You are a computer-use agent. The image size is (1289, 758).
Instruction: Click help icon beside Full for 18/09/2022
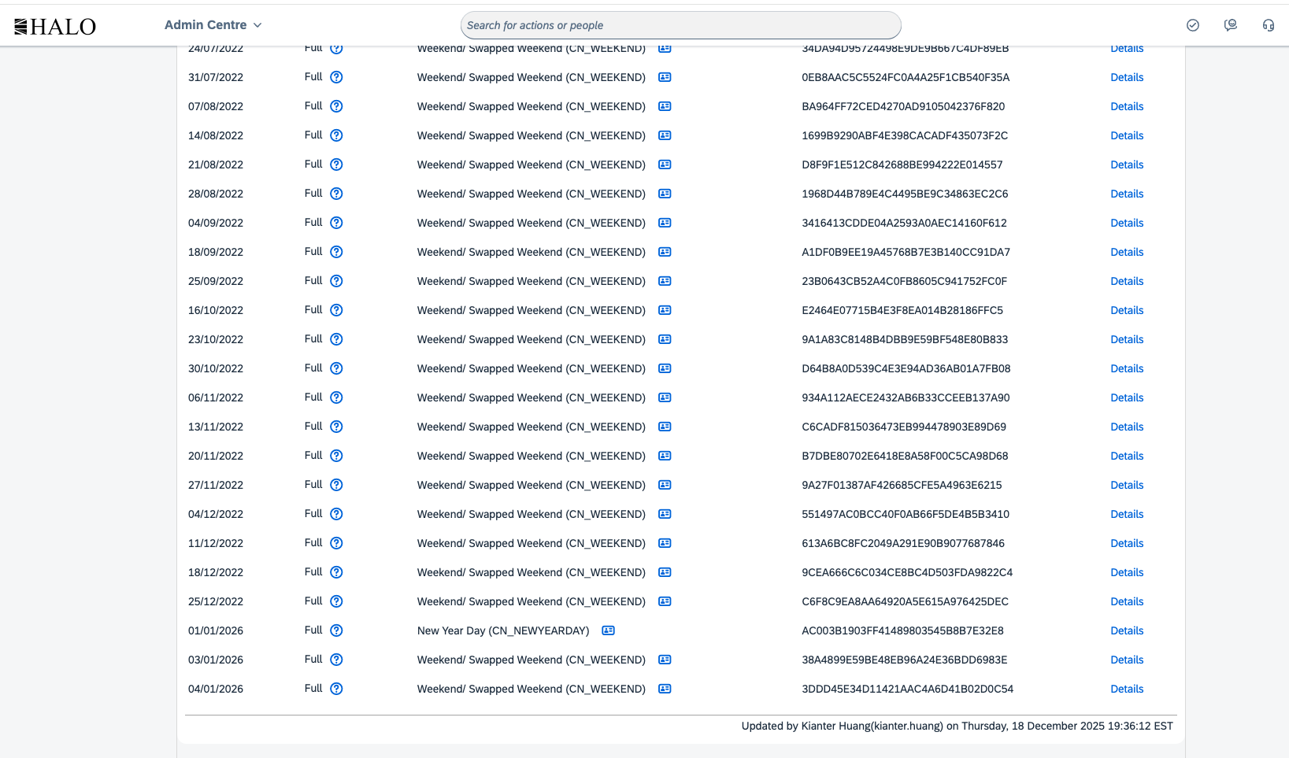[336, 252]
